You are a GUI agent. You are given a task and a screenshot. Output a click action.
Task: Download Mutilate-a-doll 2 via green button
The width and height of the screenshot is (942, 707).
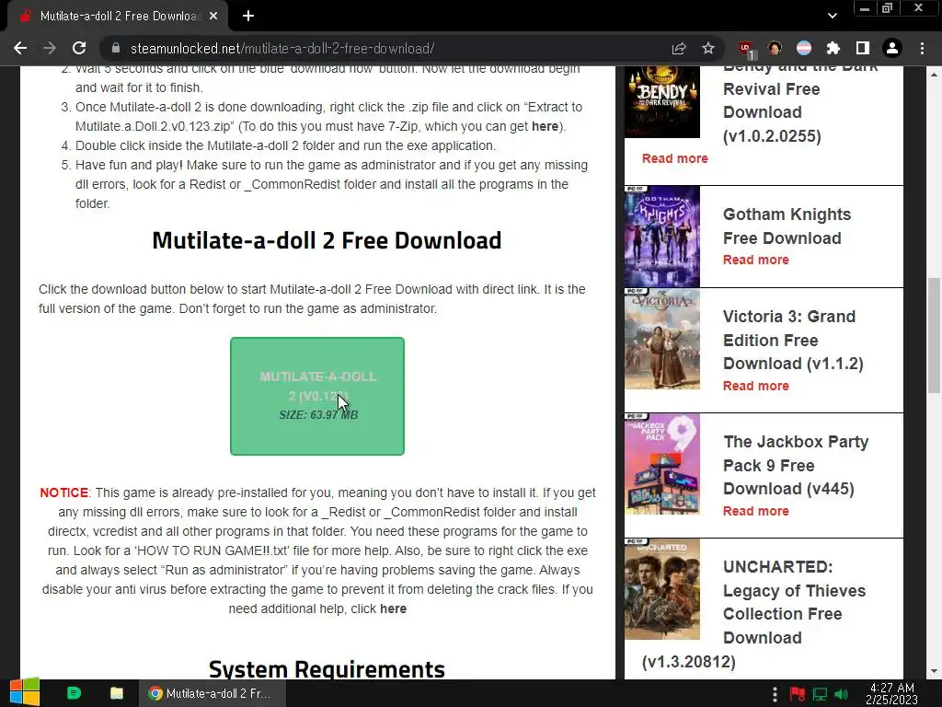tap(317, 396)
